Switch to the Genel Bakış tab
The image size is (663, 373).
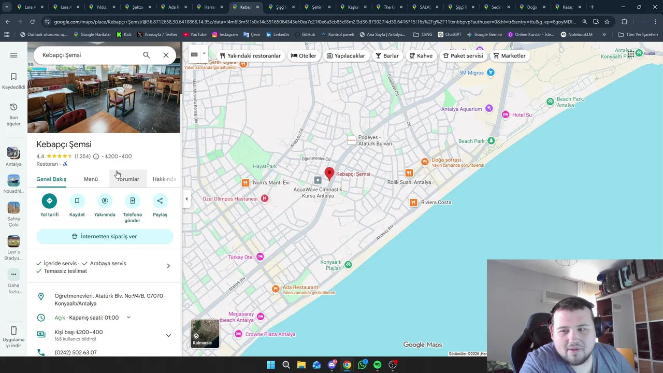pyautogui.click(x=51, y=179)
